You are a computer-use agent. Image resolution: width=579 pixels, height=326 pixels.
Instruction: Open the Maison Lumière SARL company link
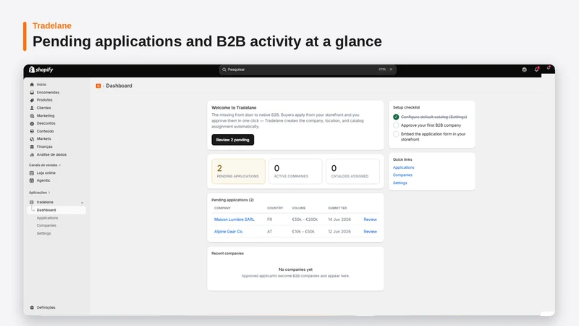tap(234, 220)
